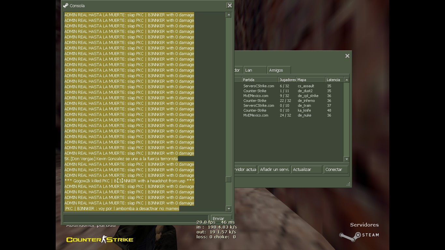The height and width of the screenshot is (250, 445).
Task: Select MxEMexico.com de_nuke server row
Action: 289,116
